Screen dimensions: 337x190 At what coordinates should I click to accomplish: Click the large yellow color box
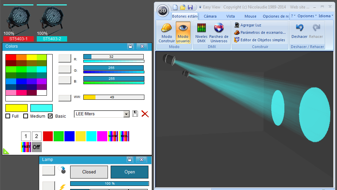click(17, 108)
